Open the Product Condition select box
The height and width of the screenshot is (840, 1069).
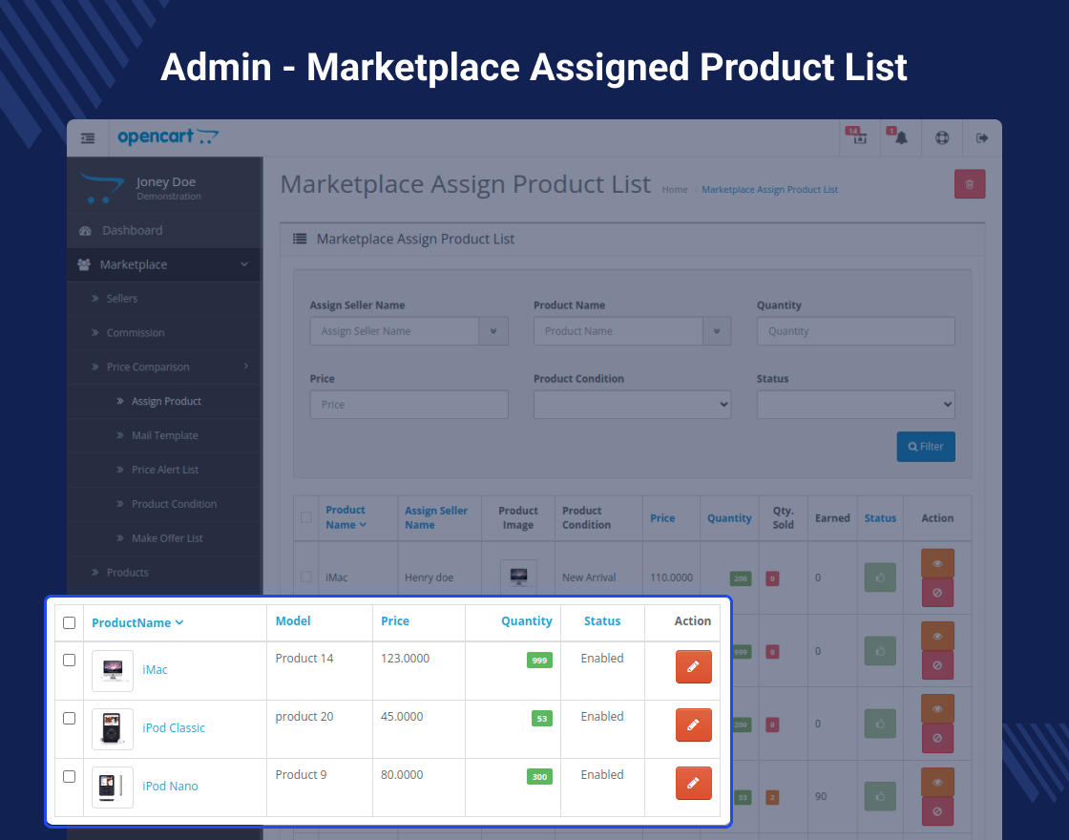point(632,405)
